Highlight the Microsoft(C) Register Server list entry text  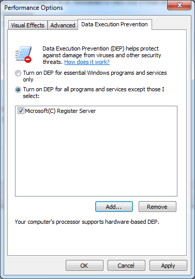click(61, 111)
